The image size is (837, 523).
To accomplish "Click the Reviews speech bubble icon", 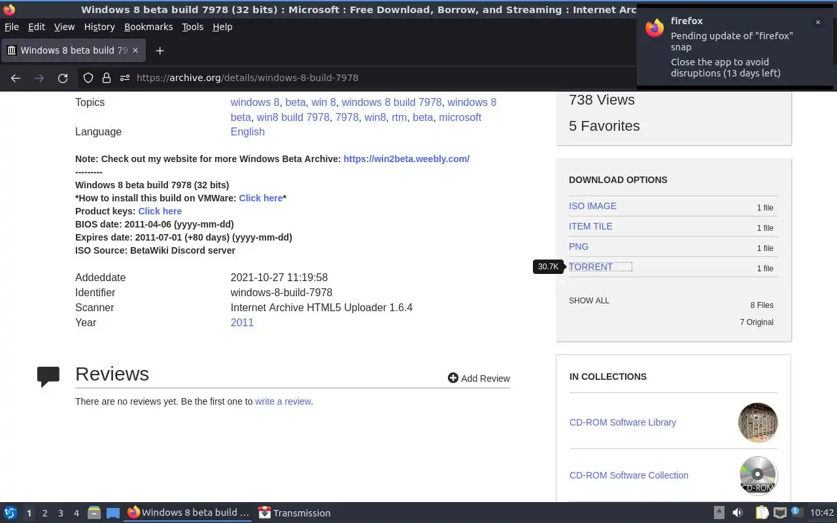I will click(x=48, y=377).
